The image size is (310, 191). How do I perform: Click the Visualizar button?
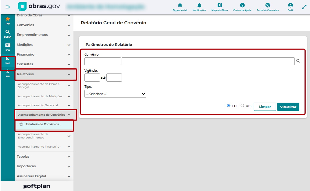tap(288, 107)
